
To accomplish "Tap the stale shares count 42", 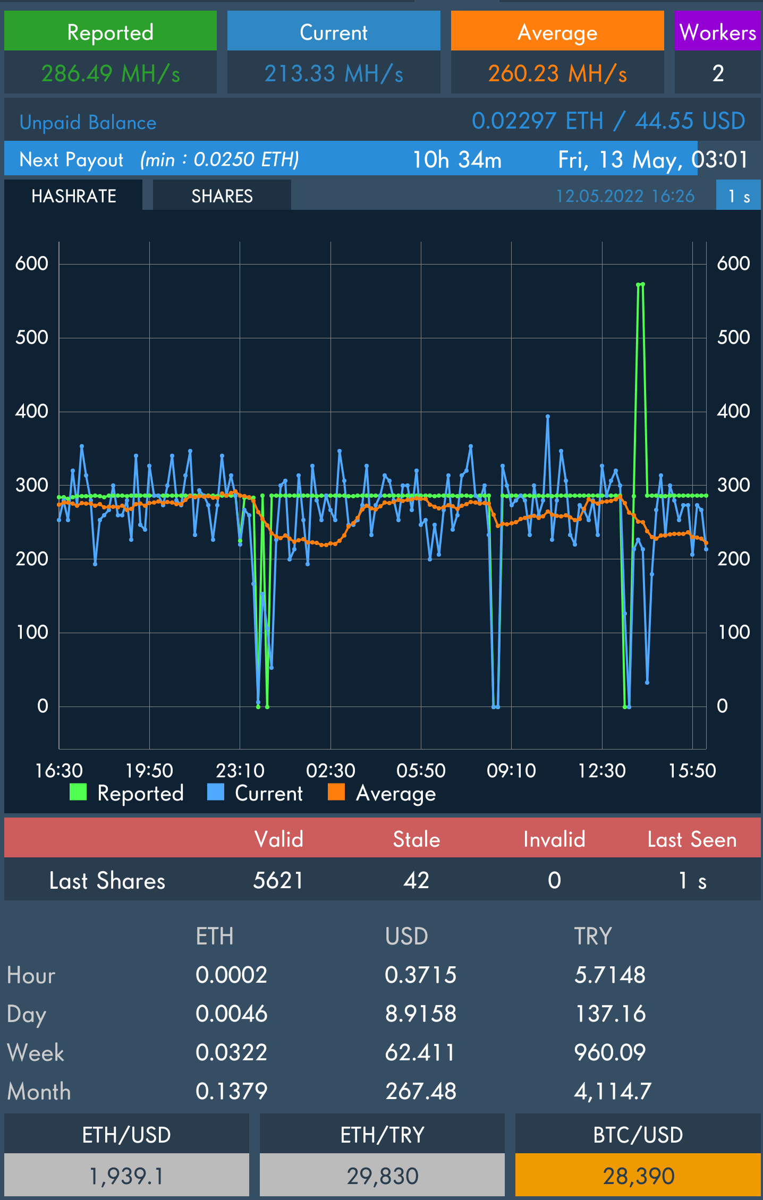I will pyautogui.click(x=417, y=881).
